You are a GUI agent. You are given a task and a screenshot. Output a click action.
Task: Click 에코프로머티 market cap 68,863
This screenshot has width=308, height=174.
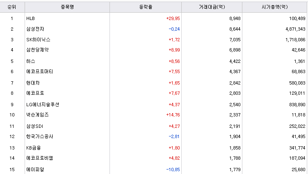point(299,71)
